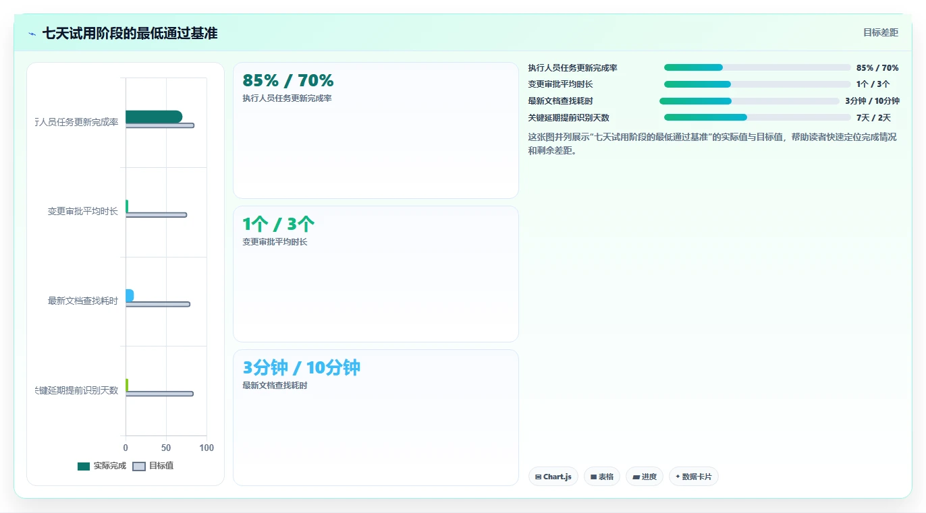Screen dimensions: 926x513
Task: Click the 变更审批平均时长 caption under the 1个 card value
Action: point(275,242)
